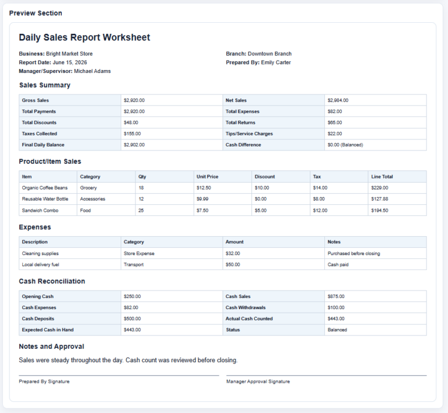448x413 pixels.
Task: Select the Food category cell
Action: click(106, 210)
